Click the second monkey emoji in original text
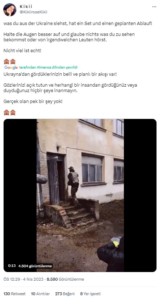159x297 pixels. click(x=13, y=62)
